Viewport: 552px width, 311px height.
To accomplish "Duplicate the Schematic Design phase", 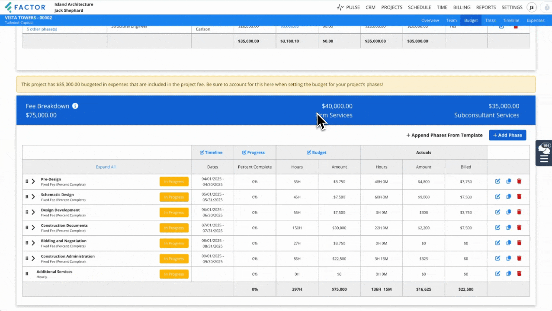I will [508, 197].
